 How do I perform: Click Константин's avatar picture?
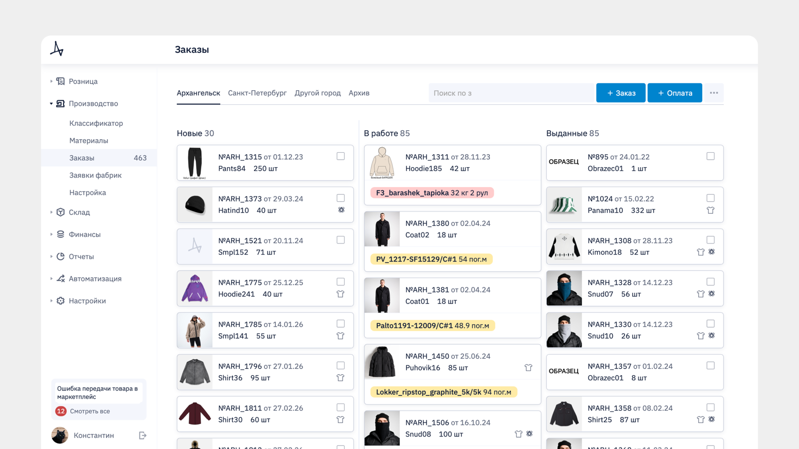point(60,436)
